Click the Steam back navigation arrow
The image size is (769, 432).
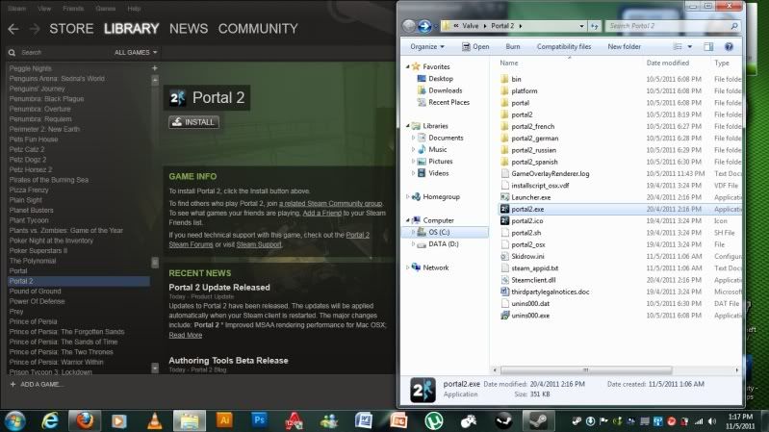coord(13,29)
